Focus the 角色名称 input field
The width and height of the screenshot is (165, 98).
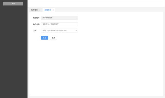tap(60, 24)
